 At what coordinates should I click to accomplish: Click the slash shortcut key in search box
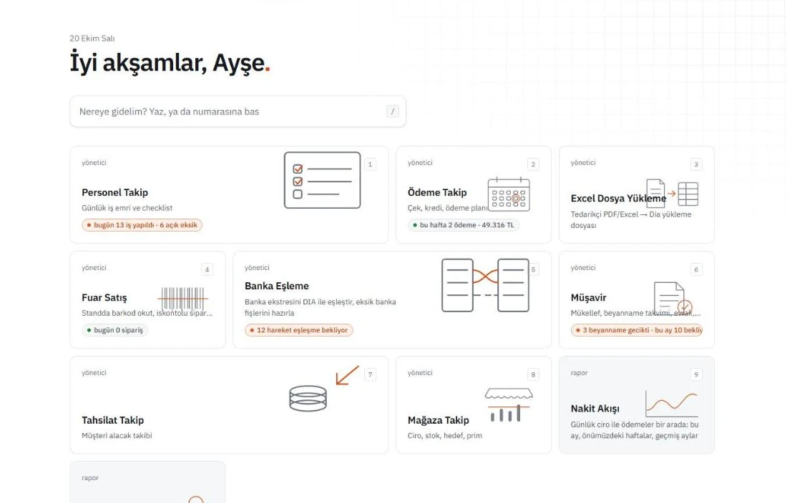393,111
